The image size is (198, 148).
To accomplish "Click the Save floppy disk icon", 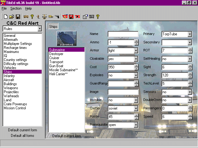I will (x=18, y=17).
